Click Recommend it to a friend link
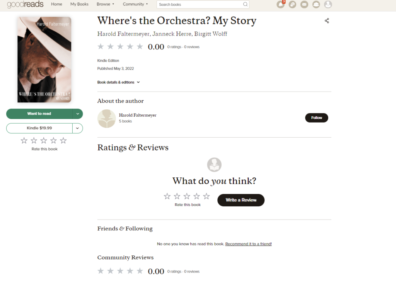Screen dimensions: 396x281 (248, 244)
